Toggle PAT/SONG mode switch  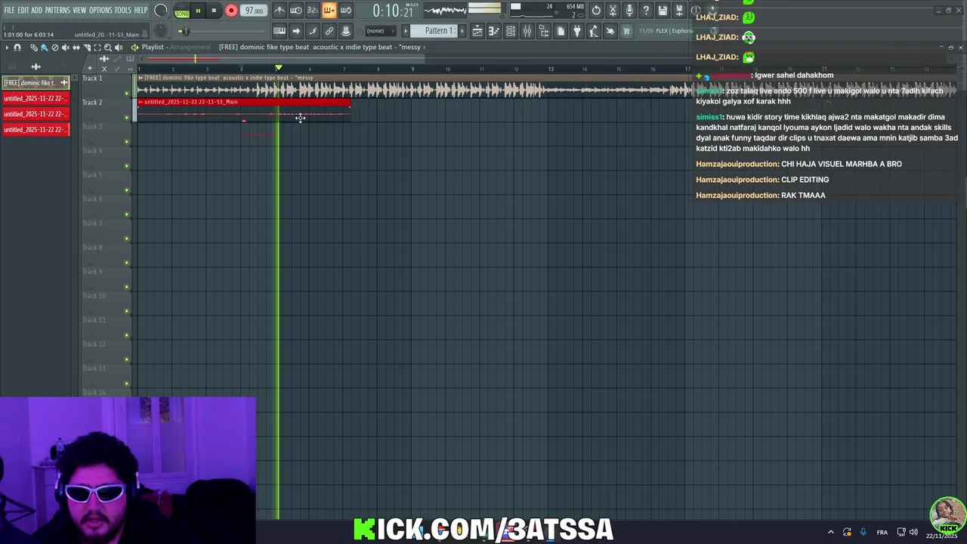click(182, 11)
